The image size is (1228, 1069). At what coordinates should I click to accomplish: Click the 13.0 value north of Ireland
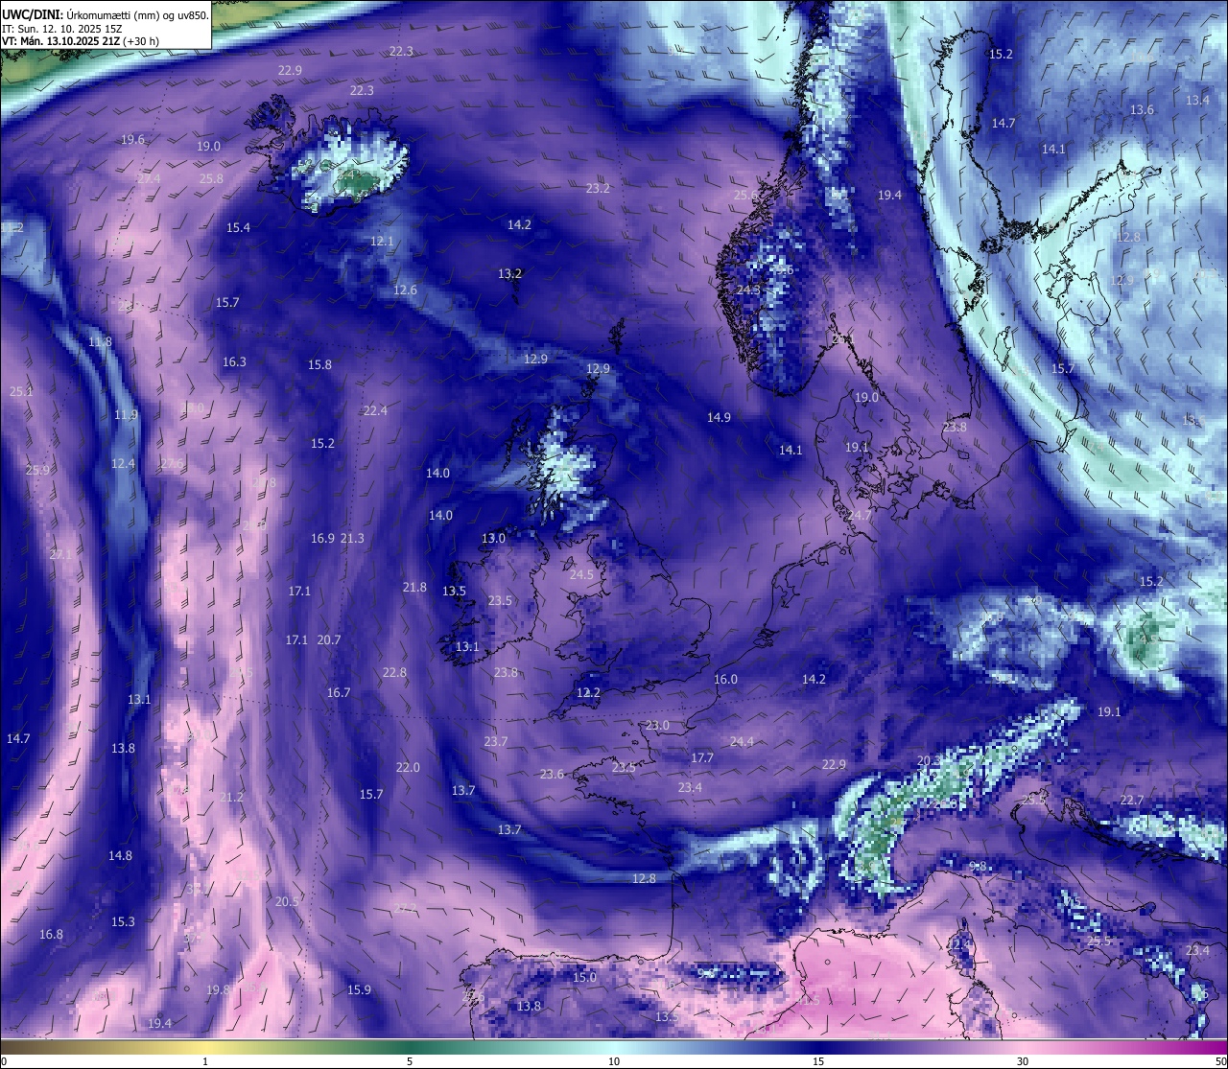point(493,539)
